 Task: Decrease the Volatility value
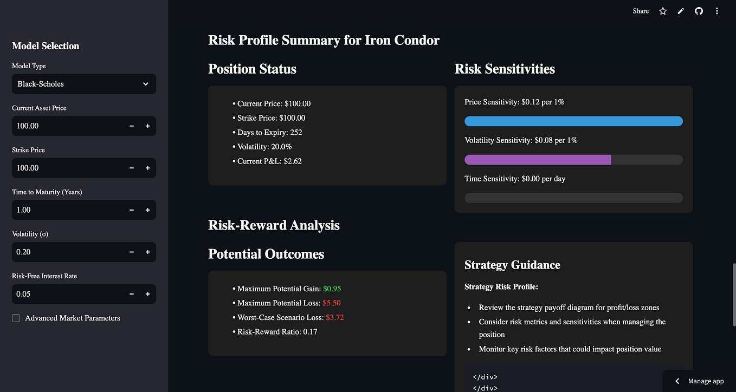[131, 252]
